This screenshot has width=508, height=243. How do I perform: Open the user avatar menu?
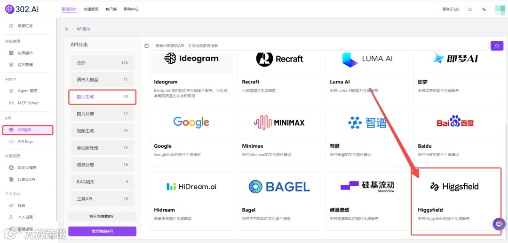(x=500, y=10)
